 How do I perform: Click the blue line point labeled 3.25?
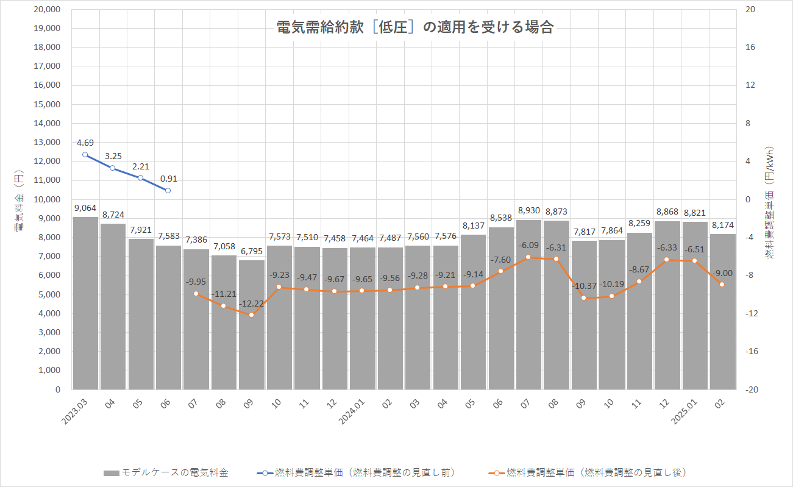coord(113,168)
